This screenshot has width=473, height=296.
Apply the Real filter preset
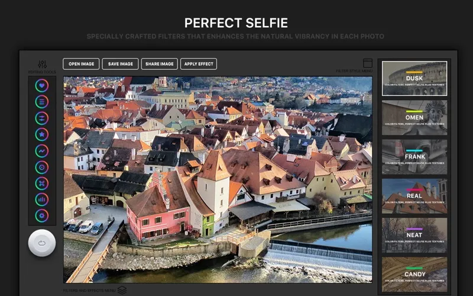(x=414, y=196)
